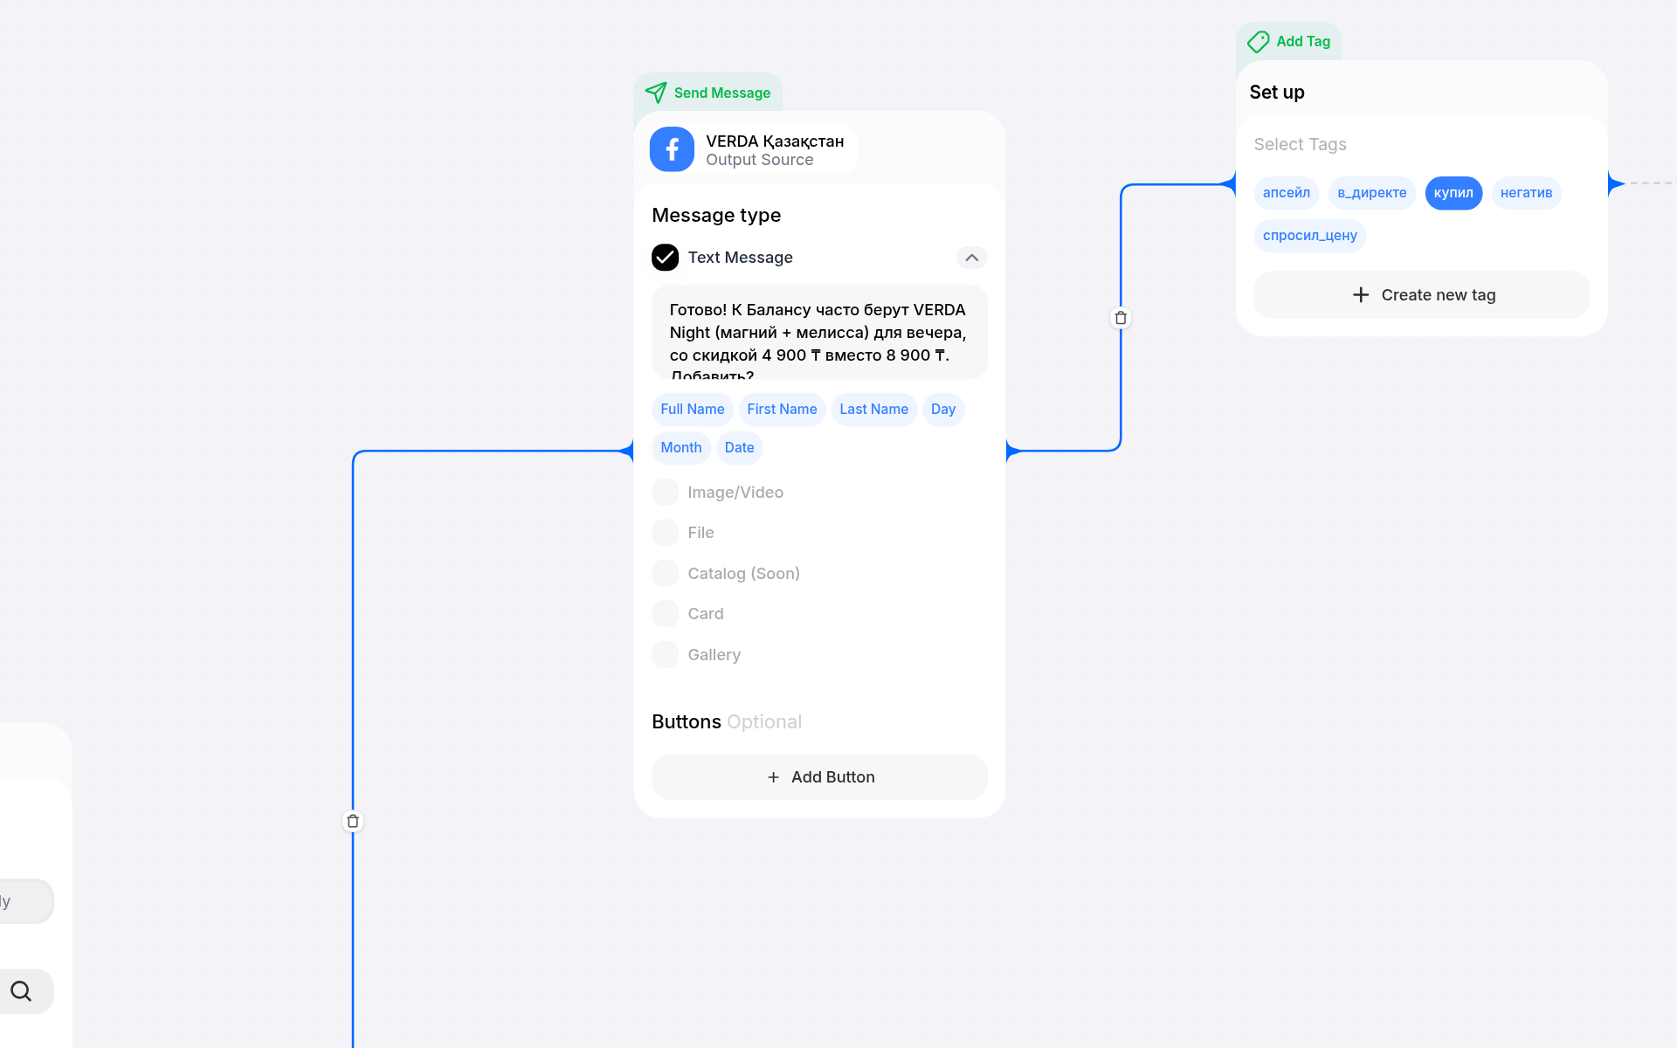Insert the First Name variable
Viewport: 1677px width, 1048px height.
click(x=782, y=410)
